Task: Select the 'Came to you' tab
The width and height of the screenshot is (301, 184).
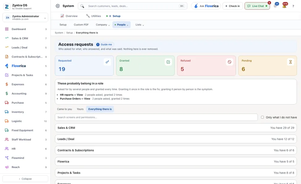Action: [65, 109]
